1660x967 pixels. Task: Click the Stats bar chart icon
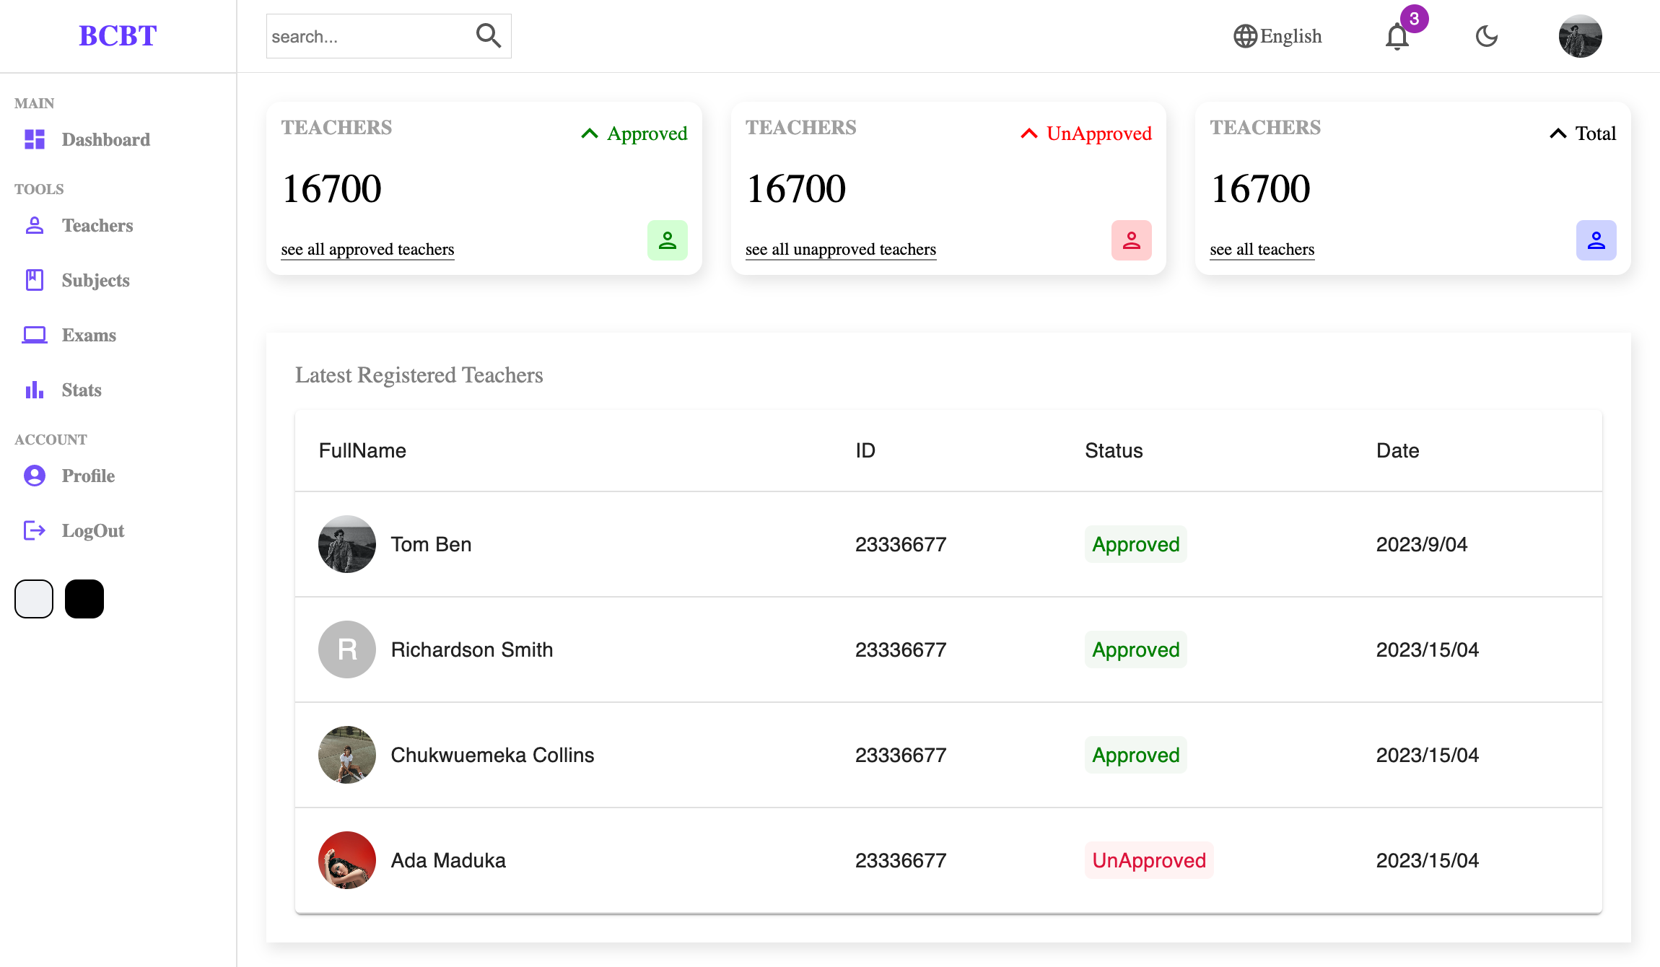pos(34,390)
